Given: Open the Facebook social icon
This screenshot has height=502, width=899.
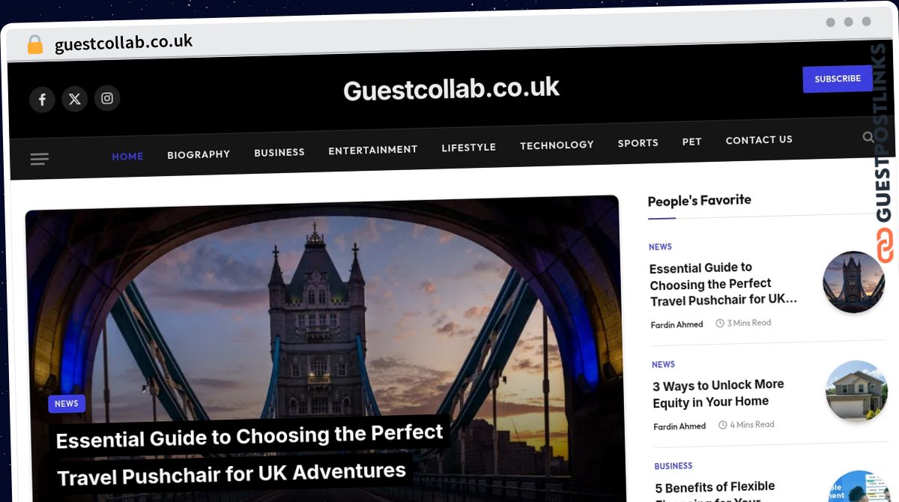Looking at the screenshot, I should point(42,99).
